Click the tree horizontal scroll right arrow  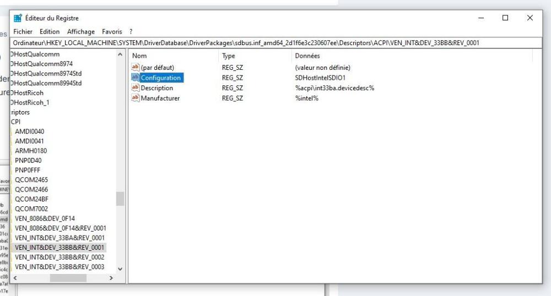click(x=111, y=278)
